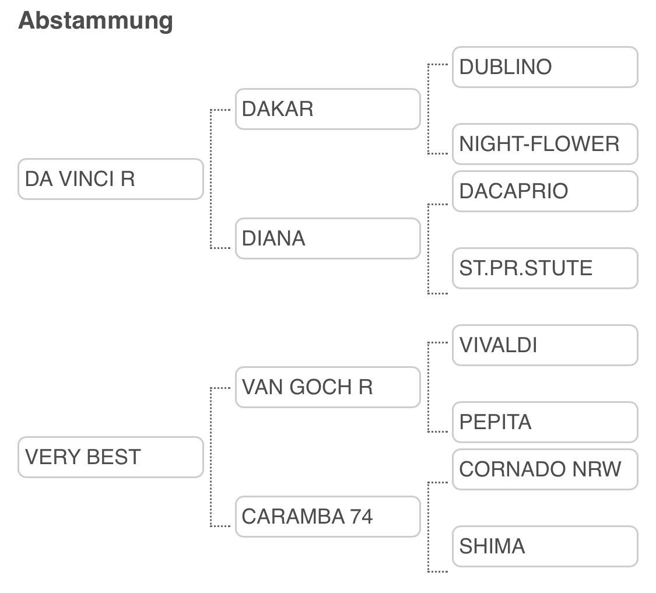
Task: Select the DUBLINO ancestor box
Action: [x=545, y=67]
